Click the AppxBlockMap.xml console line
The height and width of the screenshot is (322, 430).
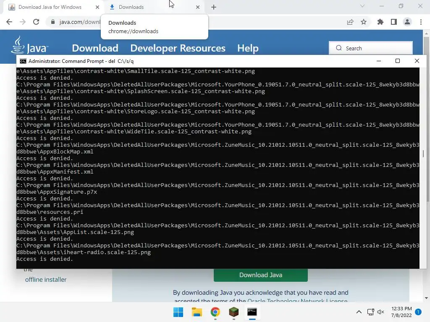[55, 152]
